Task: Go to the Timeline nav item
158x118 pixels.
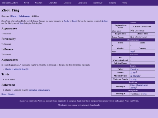Action: 112,3
